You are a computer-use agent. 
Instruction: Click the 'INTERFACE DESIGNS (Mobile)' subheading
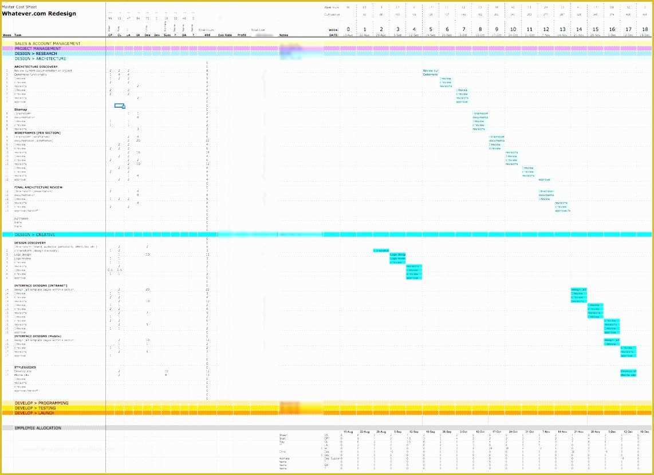[x=38, y=336]
